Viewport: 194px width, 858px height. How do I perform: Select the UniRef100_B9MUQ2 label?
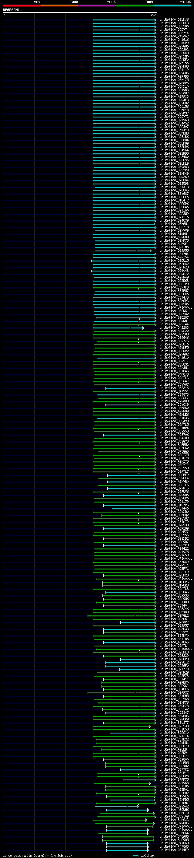[x=174, y=515]
